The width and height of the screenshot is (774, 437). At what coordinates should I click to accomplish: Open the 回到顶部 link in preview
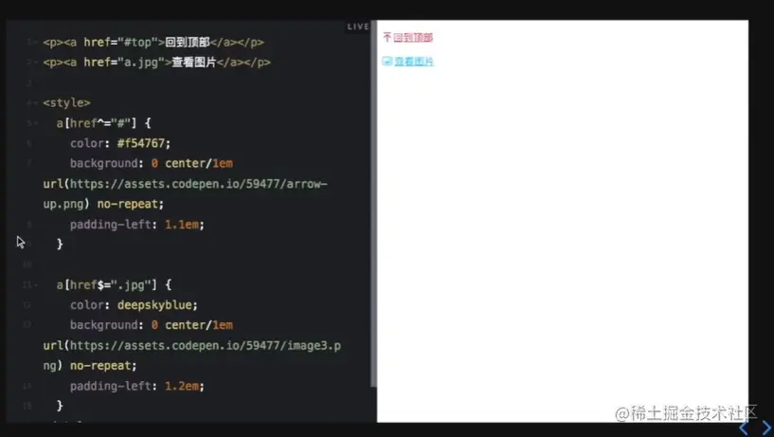coord(413,38)
